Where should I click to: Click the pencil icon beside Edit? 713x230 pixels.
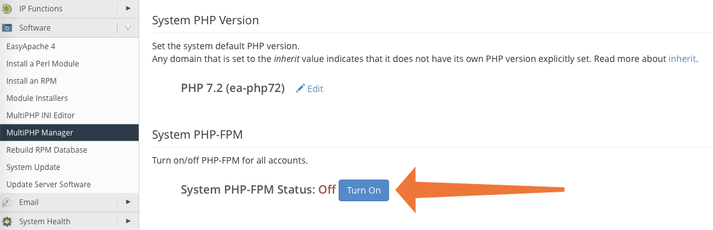[300, 89]
